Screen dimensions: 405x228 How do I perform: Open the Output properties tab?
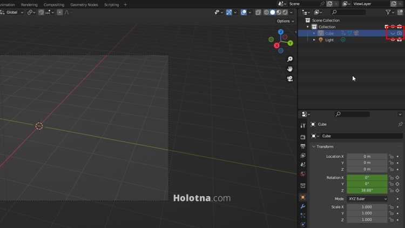pos(303,146)
